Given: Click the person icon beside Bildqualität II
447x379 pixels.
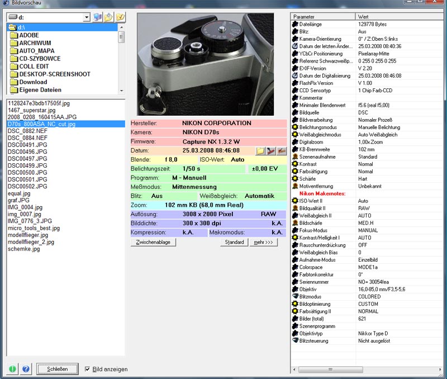Looking at the screenshot, I should click(x=295, y=208).
